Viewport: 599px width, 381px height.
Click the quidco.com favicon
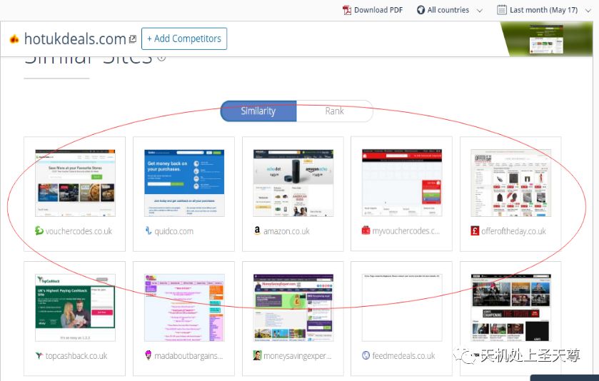tap(149, 230)
